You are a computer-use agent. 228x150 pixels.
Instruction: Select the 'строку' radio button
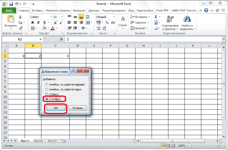click(47, 94)
